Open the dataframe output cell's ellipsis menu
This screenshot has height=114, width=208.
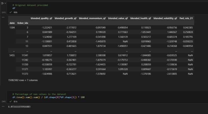coord(3,17)
